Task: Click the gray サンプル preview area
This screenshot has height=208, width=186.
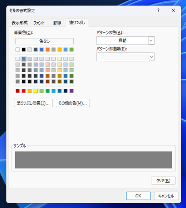Action: coord(93,160)
